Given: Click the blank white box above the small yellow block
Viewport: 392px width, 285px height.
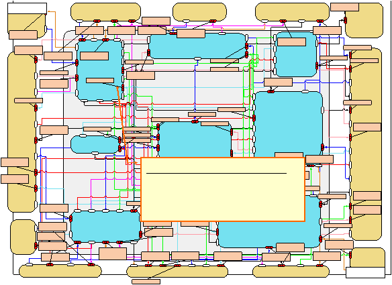Looking at the screenshot, I should (x=28, y=9).
